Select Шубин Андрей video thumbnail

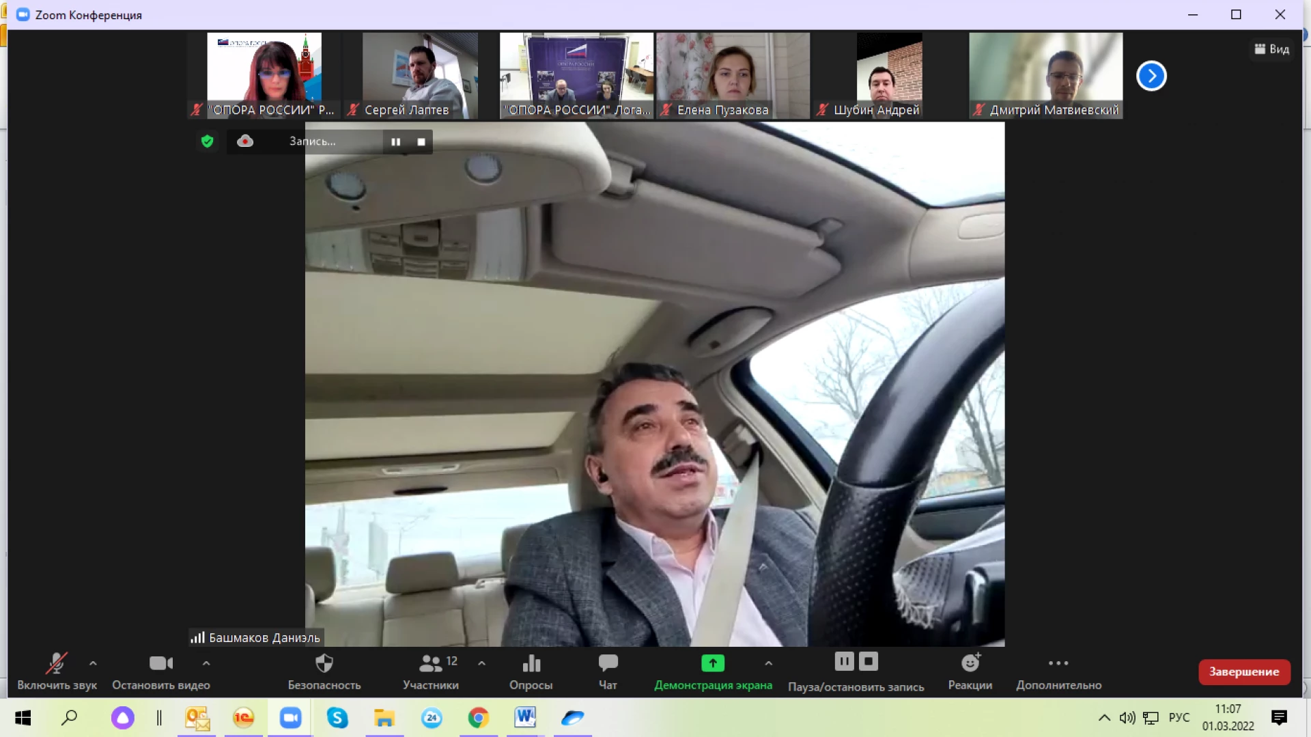(889, 76)
